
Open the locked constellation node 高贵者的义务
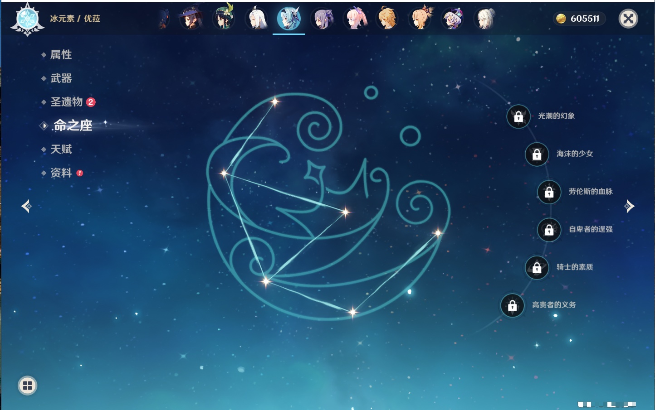pyautogui.click(x=513, y=305)
